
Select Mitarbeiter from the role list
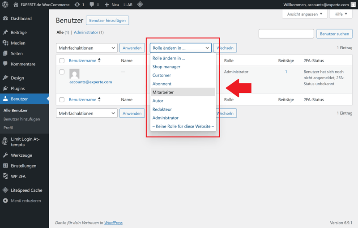pos(163,92)
